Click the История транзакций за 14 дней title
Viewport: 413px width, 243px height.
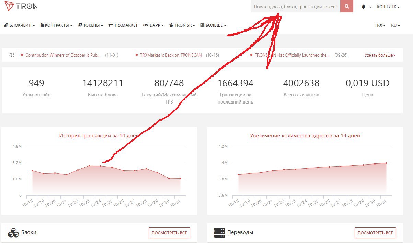(x=99, y=136)
